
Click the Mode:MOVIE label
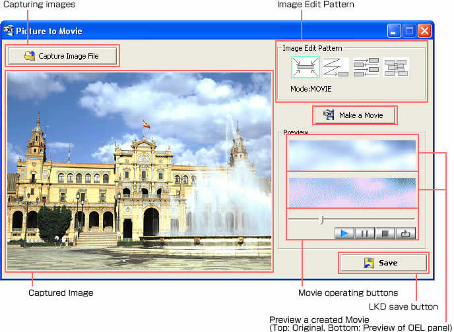pos(311,88)
